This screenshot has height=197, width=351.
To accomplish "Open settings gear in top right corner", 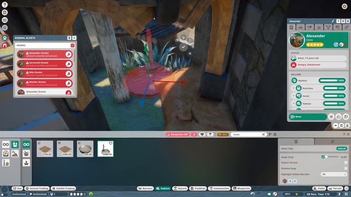I will coord(344,6).
